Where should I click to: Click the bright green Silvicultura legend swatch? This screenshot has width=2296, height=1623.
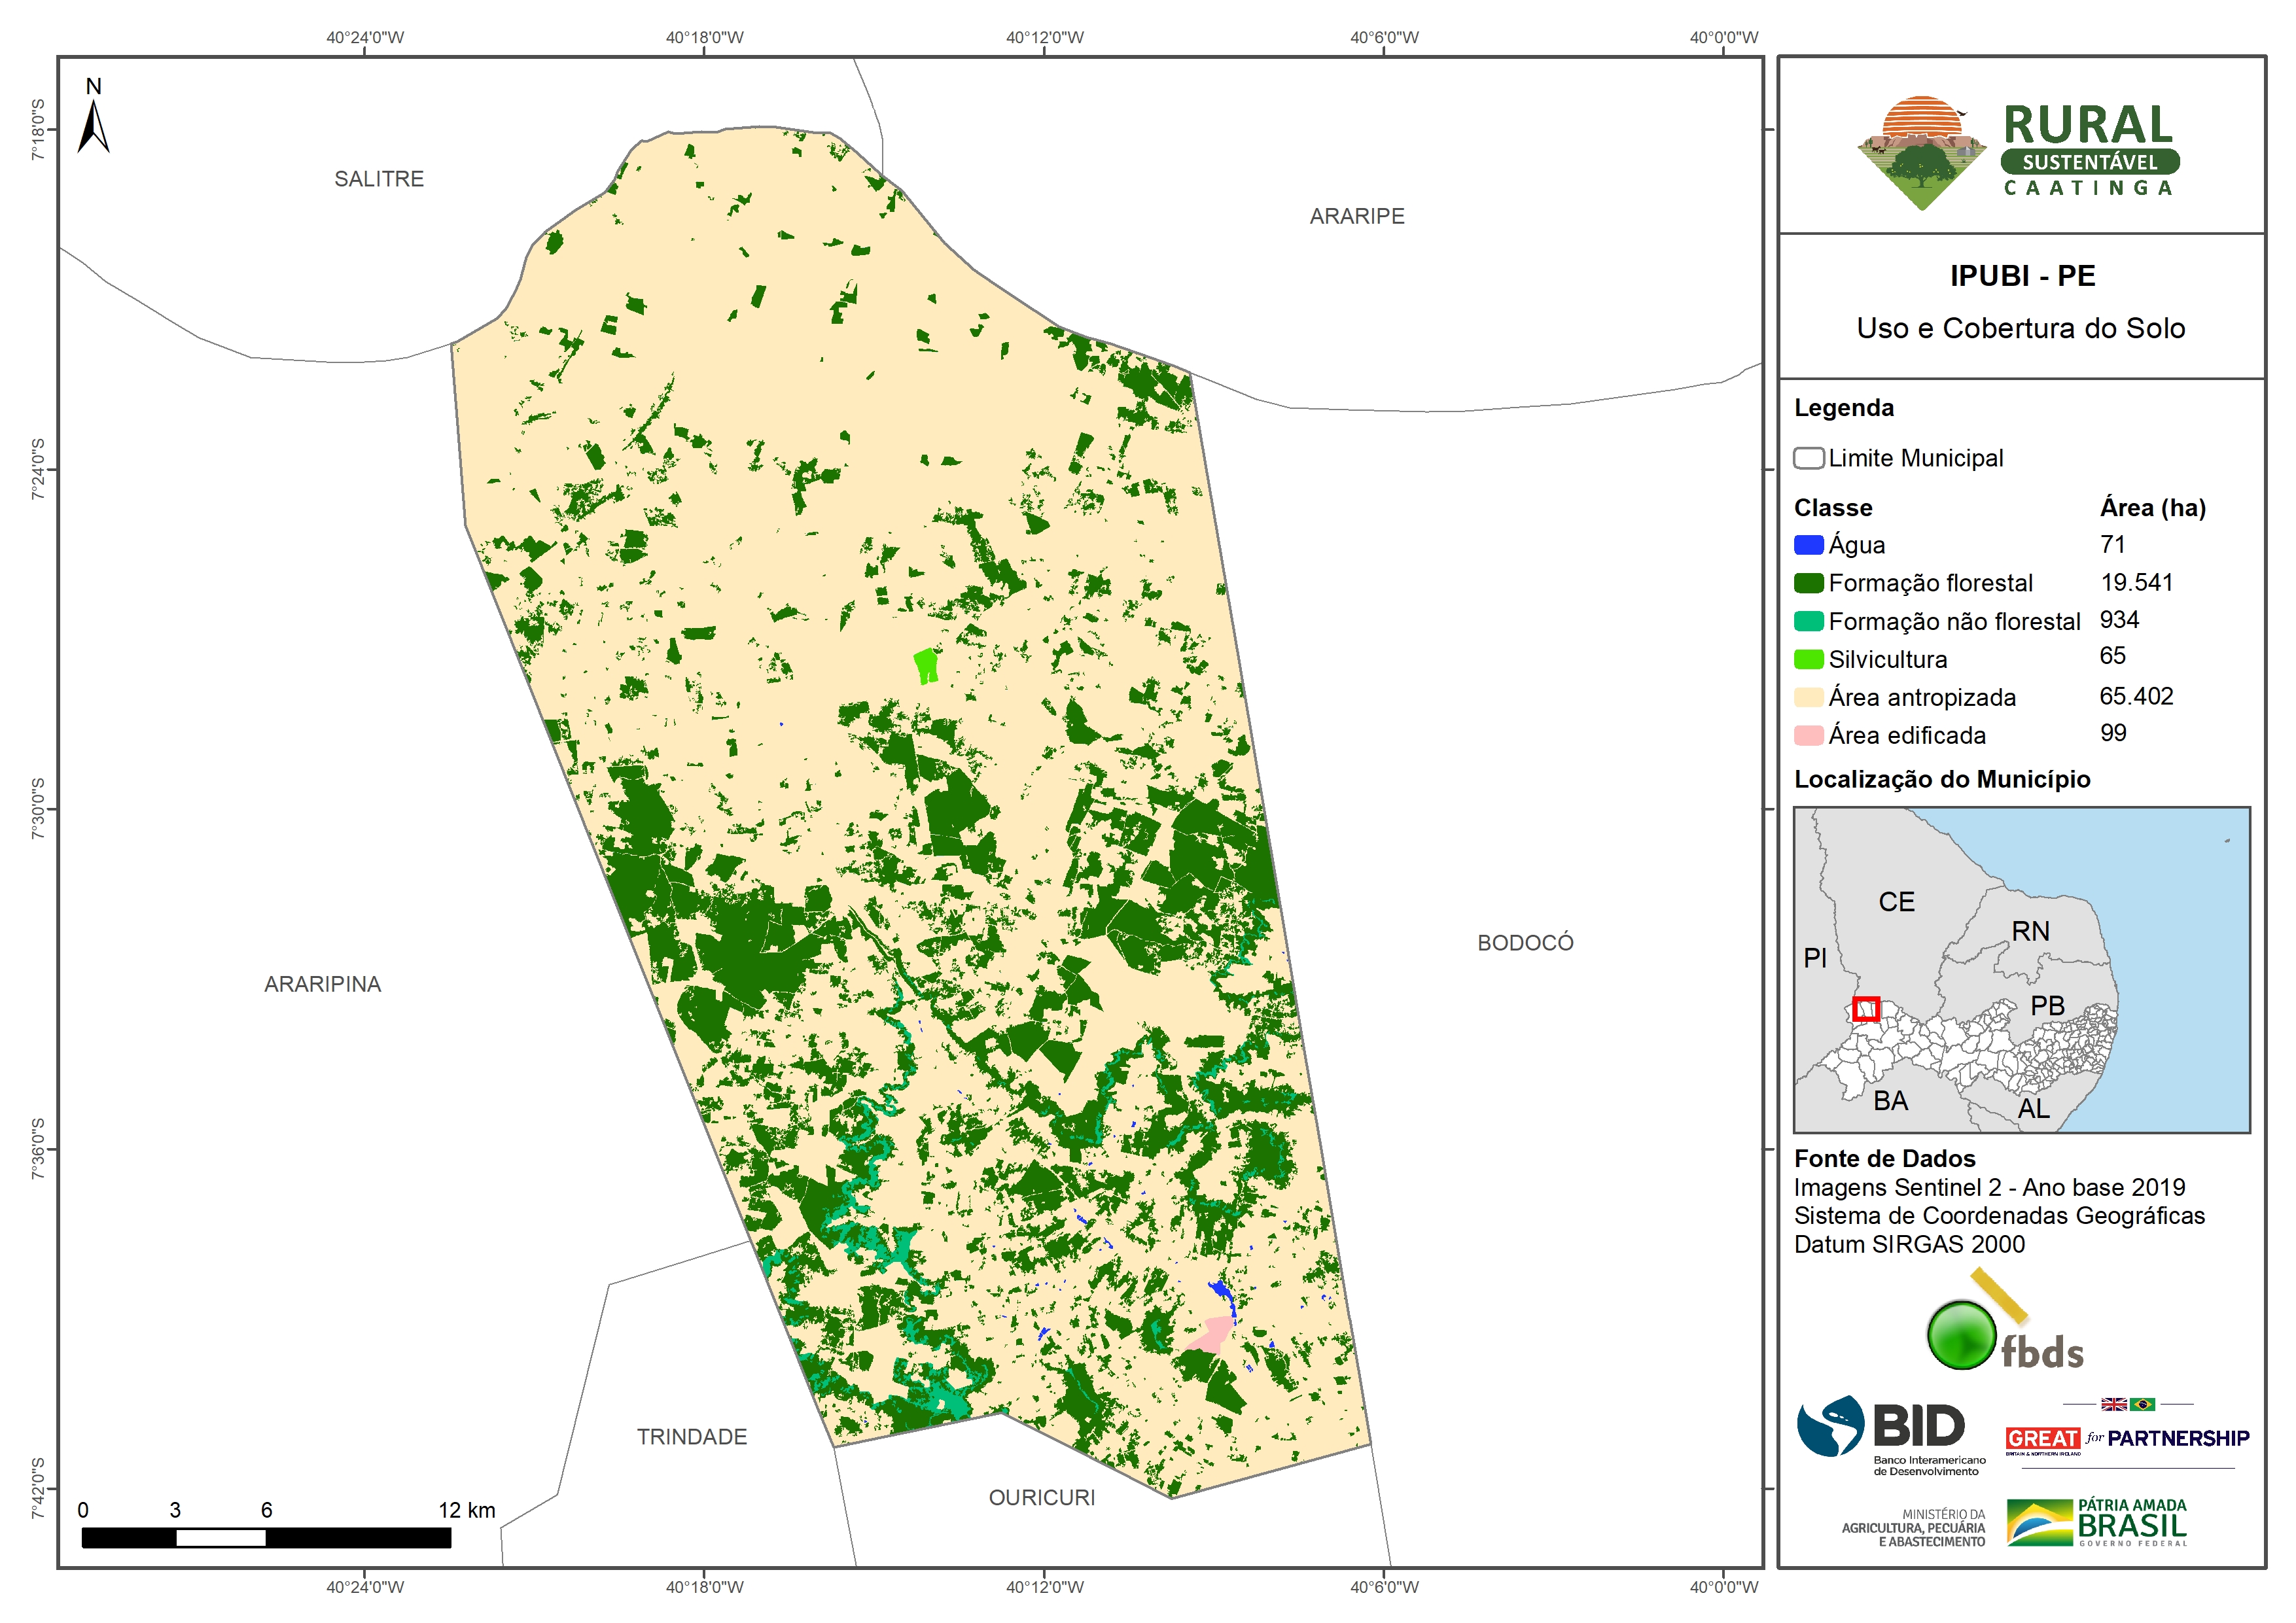pyautogui.click(x=1808, y=659)
